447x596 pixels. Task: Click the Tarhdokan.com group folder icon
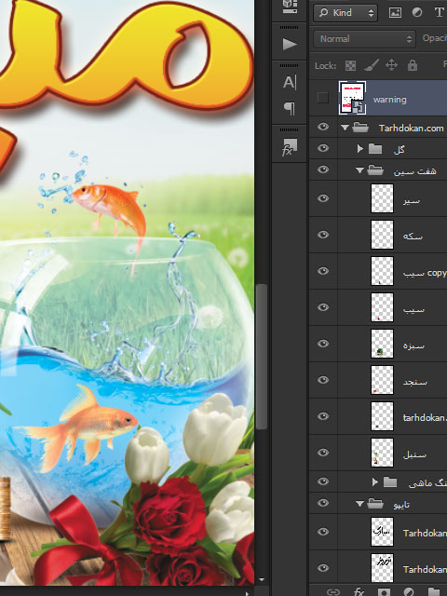pos(360,128)
